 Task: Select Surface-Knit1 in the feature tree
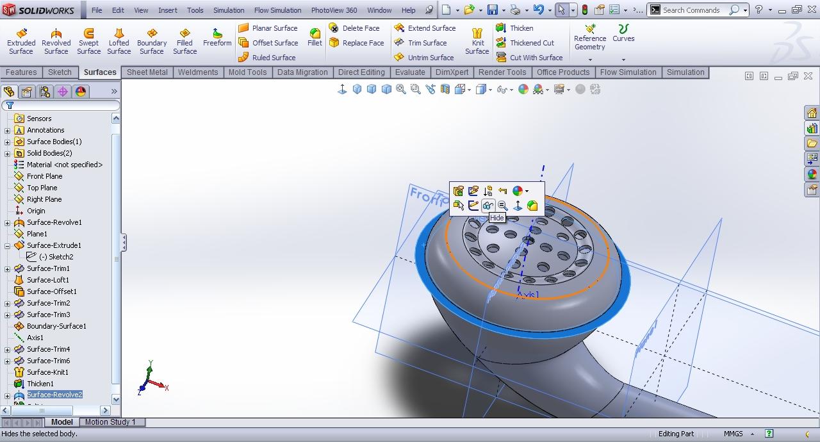(47, 372)
